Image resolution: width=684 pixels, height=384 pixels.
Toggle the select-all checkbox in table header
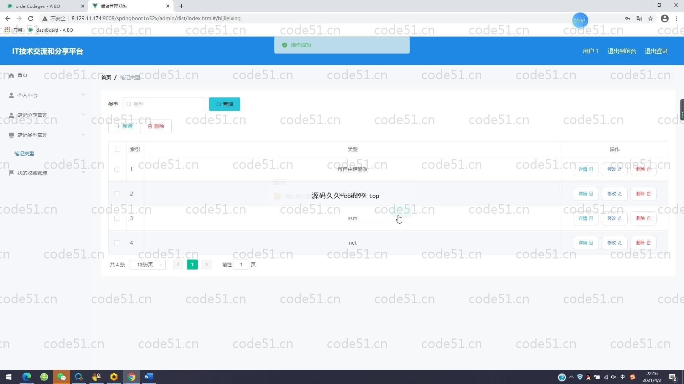[118, 150]
